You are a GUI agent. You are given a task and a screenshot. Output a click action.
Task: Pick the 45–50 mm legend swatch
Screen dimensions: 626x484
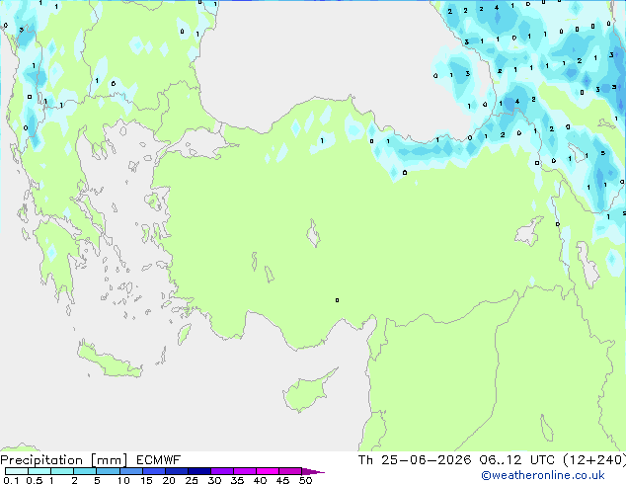(x=290, y=471)
